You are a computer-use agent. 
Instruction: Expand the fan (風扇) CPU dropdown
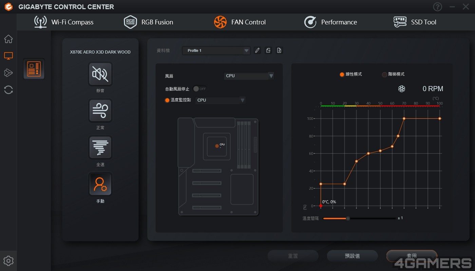[x=249, y=76]
